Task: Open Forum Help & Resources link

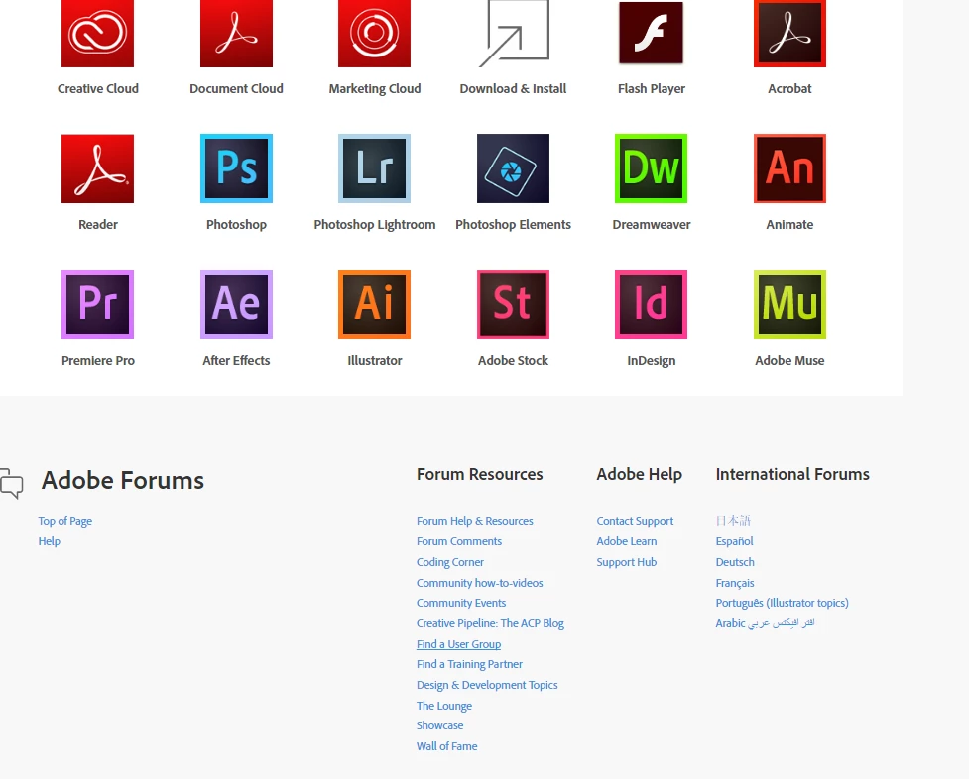Action: coord(475,521)
